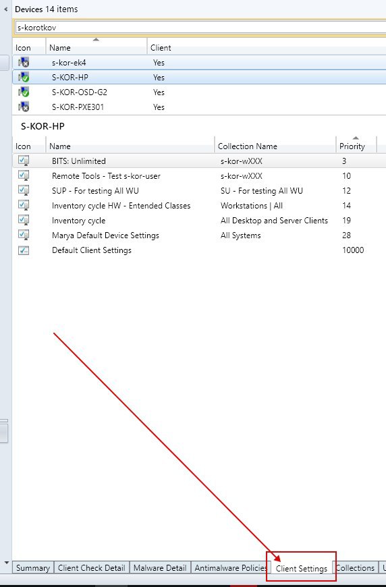Viewport: 386px width, 587px height.
Task: Select device s-kor-ek4
Action: click(x=199, y=62)
